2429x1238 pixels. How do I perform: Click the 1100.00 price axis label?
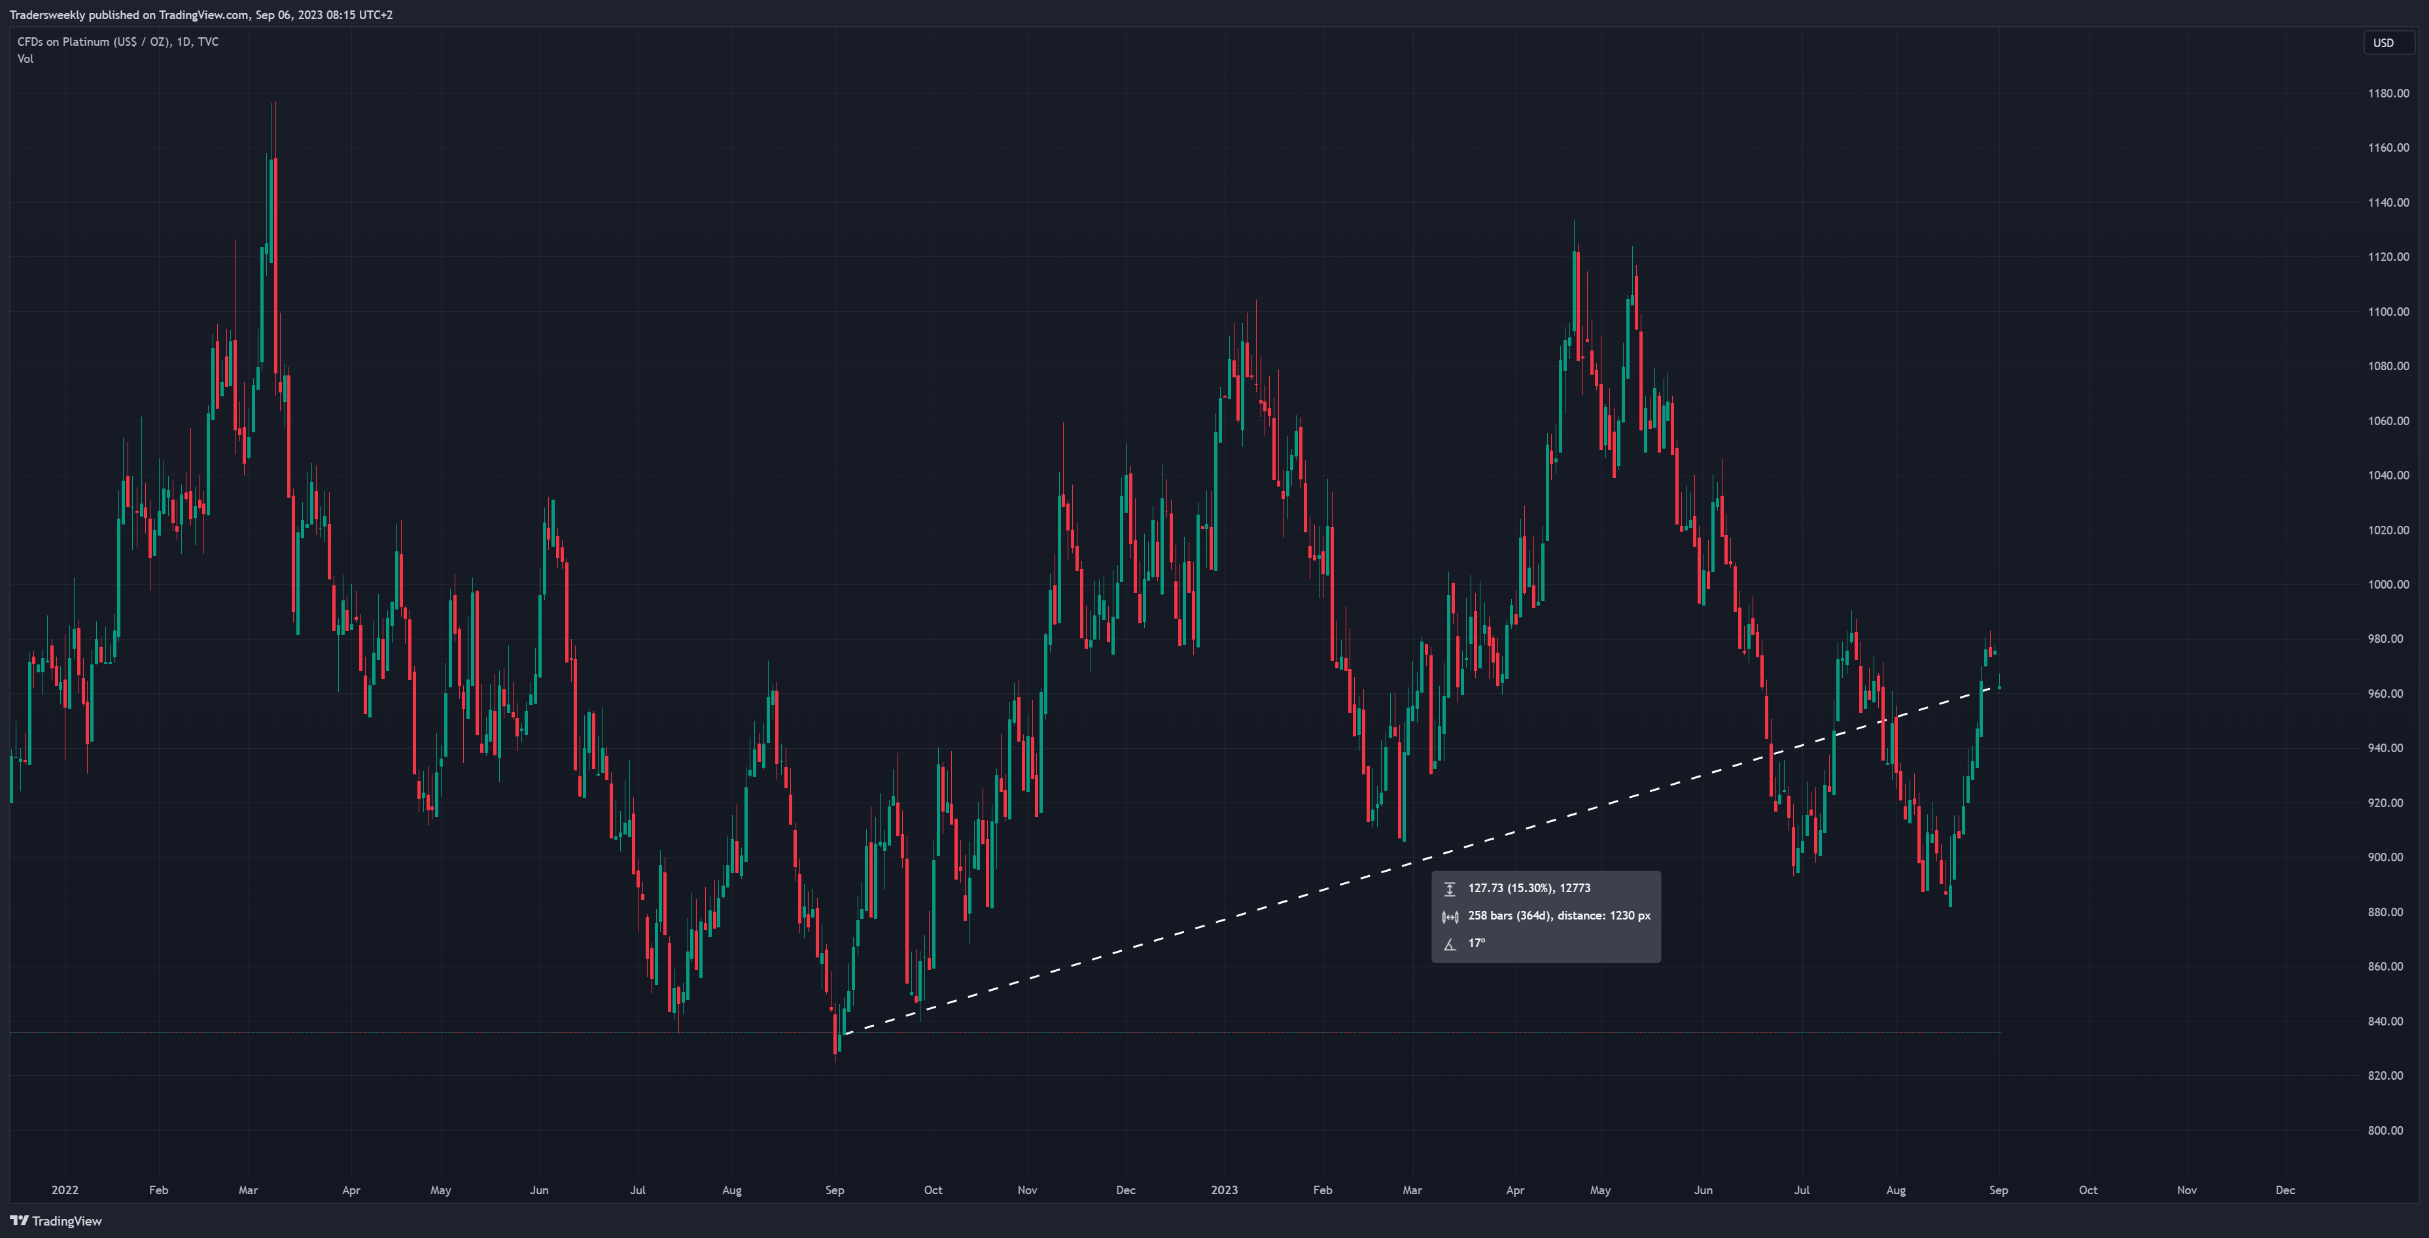point(2388,312)
